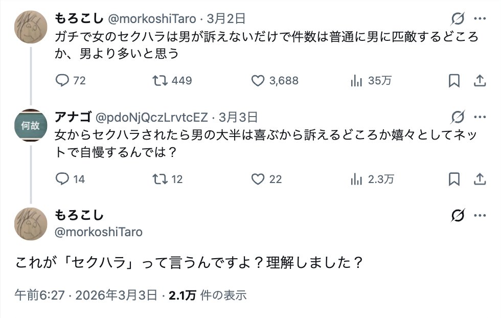Open the @morkoshiTaro handle in first tweet
Image resolution: width=501 pixels, height=318 pixels.
(x=151, y=19)
